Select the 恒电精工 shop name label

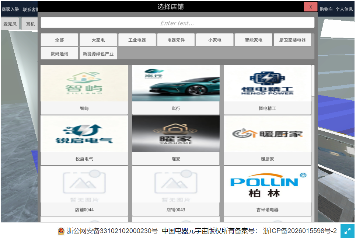pos(268,108)
